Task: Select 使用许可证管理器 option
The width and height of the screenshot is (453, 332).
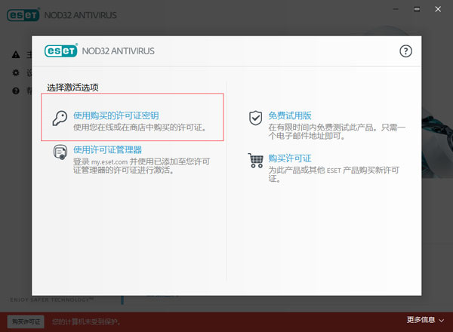Action: coord(107,149)
